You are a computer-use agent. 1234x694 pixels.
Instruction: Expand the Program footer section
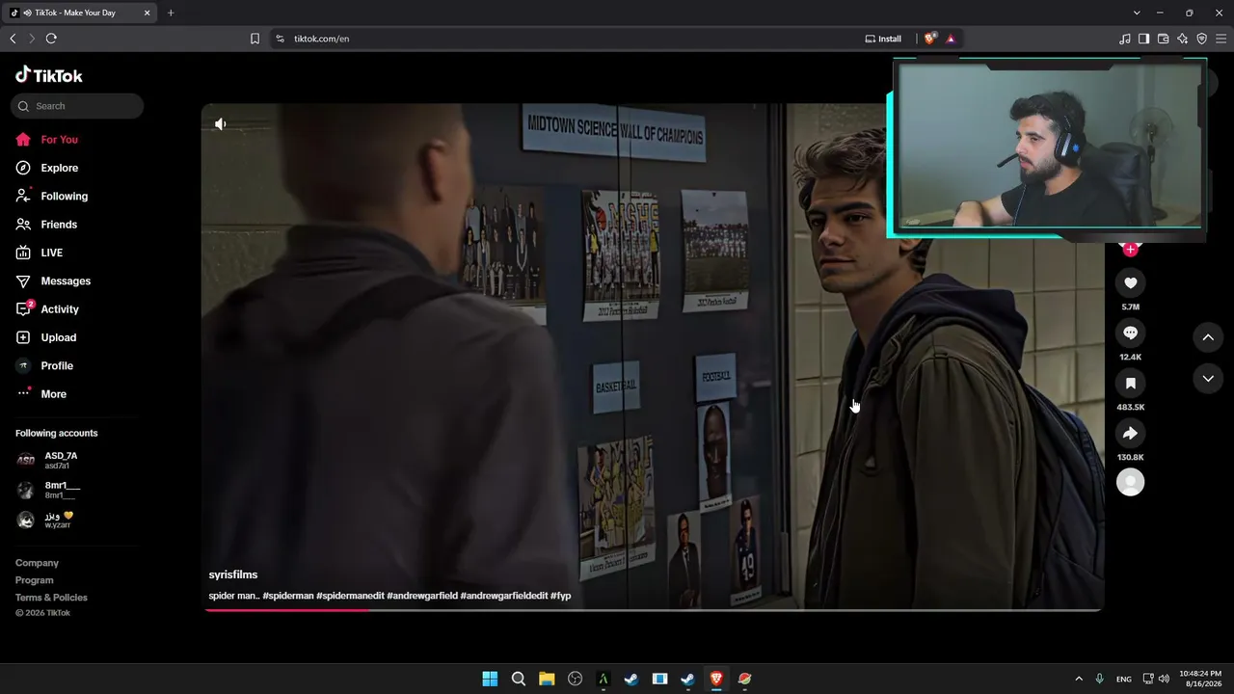tap(35, 580)
